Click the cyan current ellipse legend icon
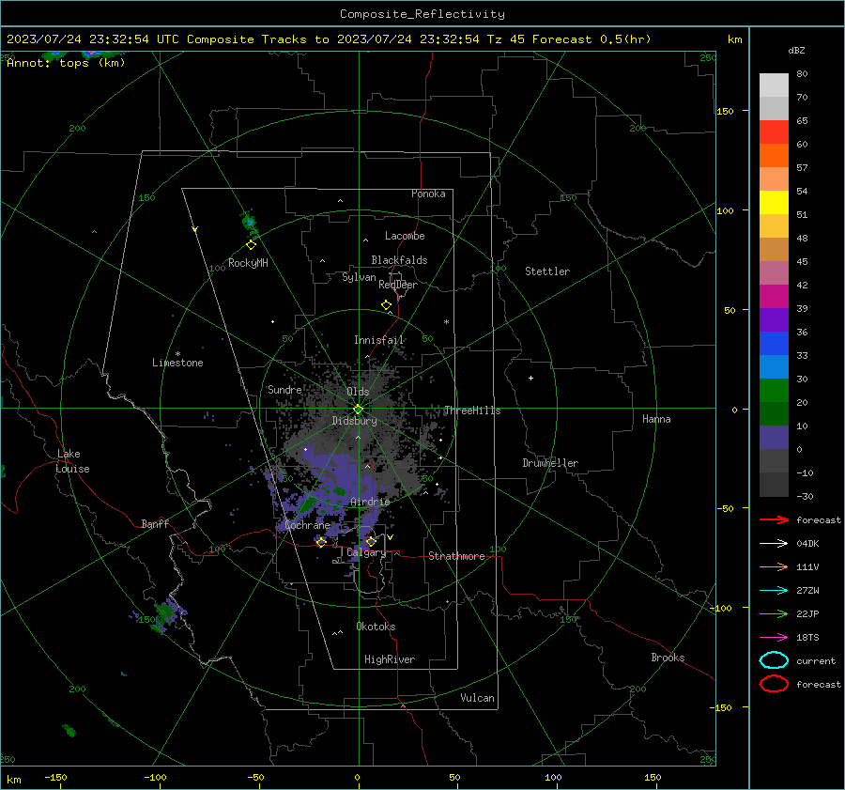Image resolution: width=845 pixels, height=790 pixels. point(774,660)
